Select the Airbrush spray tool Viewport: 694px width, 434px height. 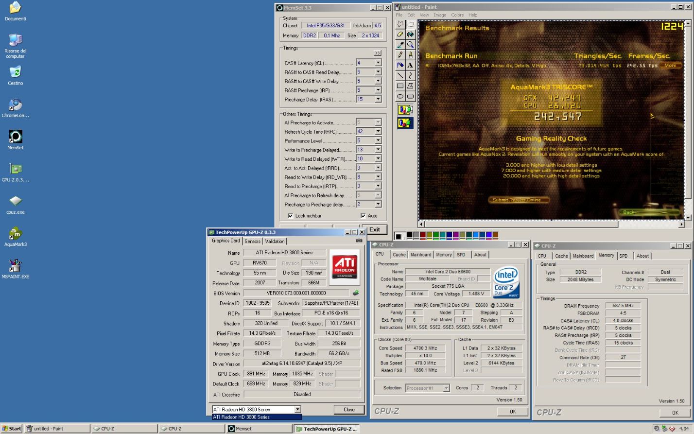[x=400, y=65]
